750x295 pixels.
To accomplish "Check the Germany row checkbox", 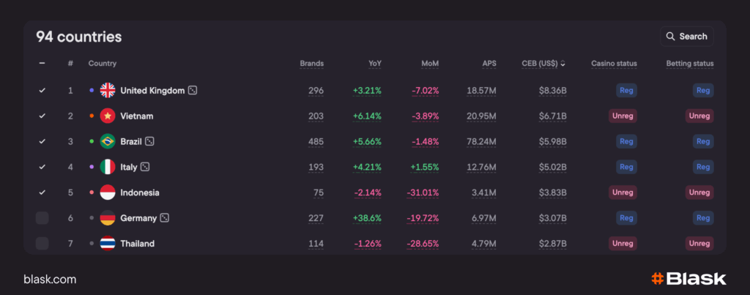I will click(42, 218).
